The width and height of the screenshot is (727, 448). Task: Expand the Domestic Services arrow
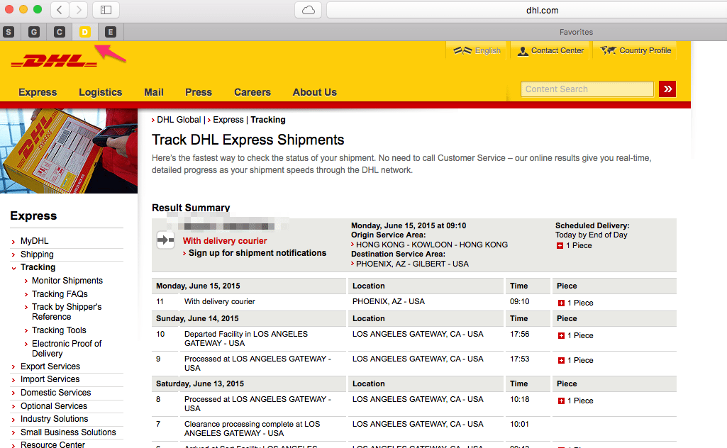(13, 393)
